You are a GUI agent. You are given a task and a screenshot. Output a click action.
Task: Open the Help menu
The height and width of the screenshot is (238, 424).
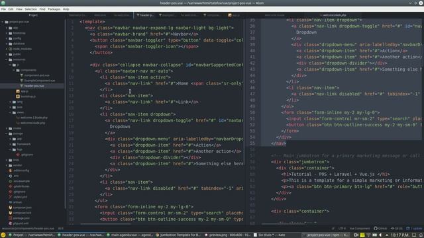[x=66, y=9]
